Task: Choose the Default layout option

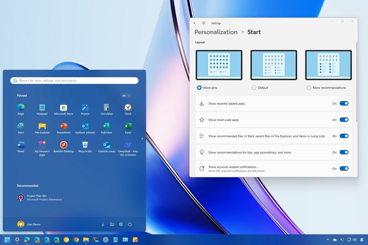Action: [x=254, y=88]
